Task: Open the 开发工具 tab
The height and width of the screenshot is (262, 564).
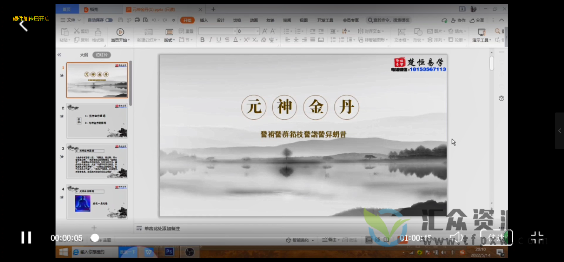Action: click(x=325, y=20)
